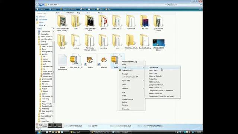Choose Add to EasyCrypto ZIP
This screenshot has width=238, height=134.
[131, 77]
